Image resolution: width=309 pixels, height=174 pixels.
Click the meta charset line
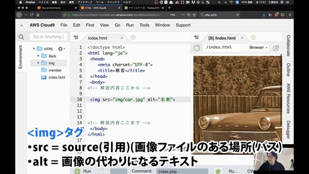click(125, 65)
